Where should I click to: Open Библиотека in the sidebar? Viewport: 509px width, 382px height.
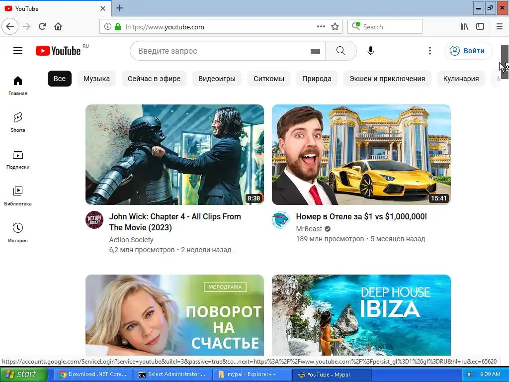[x=18, y=196]
